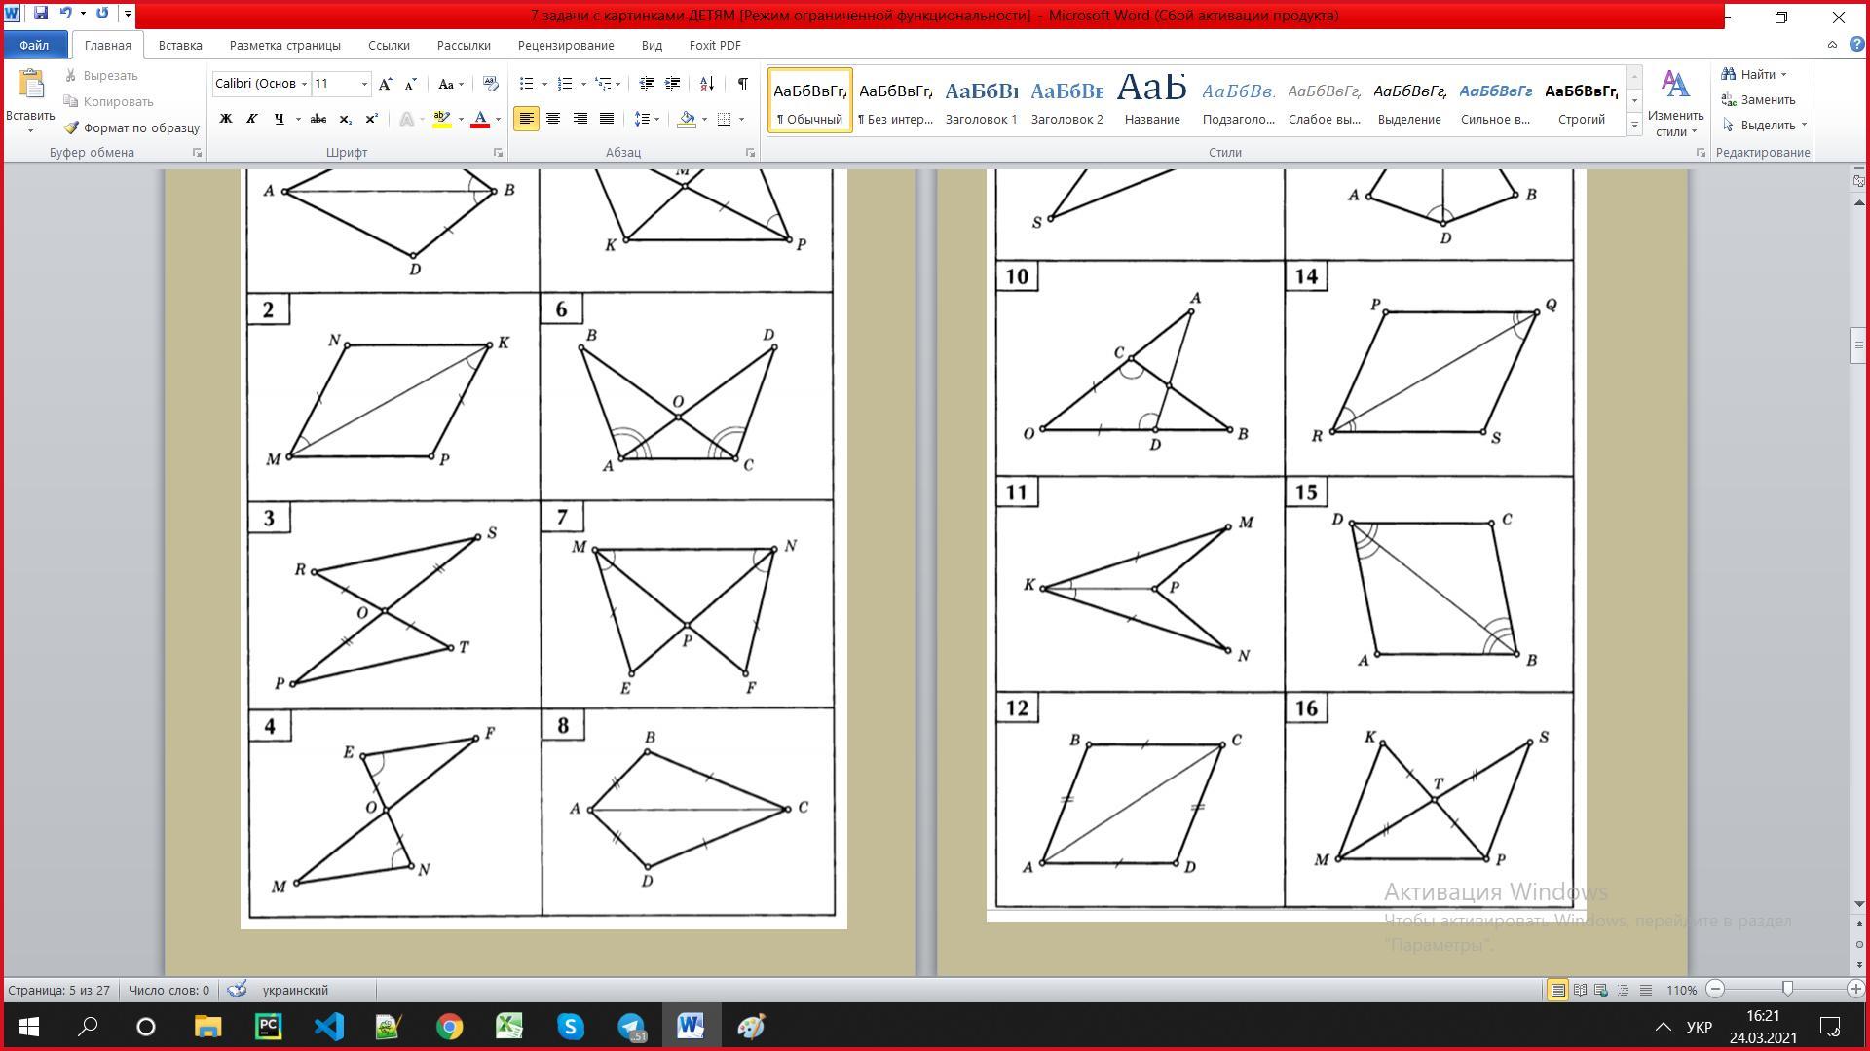Screen dimensions: 1870x1051
Task: Open the Вставка ribbon tab
Action: (180, 45)
